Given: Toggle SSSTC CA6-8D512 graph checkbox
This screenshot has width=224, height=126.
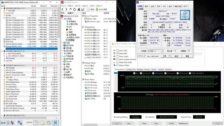Looking at the screenshot, I should point(190,73).
